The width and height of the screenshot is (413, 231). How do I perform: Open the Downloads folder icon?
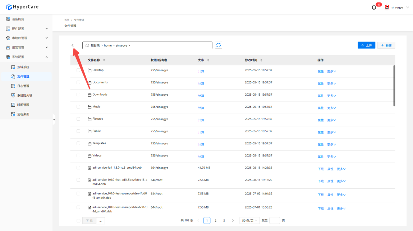coord(90,95)
